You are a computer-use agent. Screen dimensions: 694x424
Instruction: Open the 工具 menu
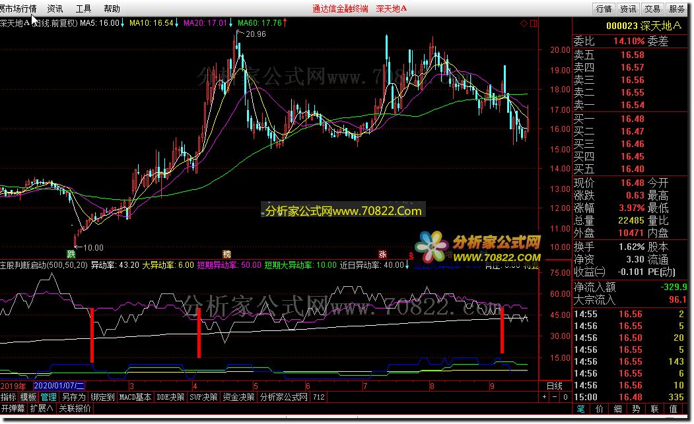tap(83, 9)
